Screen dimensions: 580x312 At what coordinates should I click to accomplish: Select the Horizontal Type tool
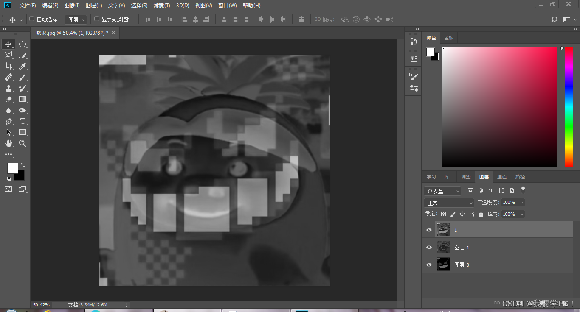[x=23, y=121]
